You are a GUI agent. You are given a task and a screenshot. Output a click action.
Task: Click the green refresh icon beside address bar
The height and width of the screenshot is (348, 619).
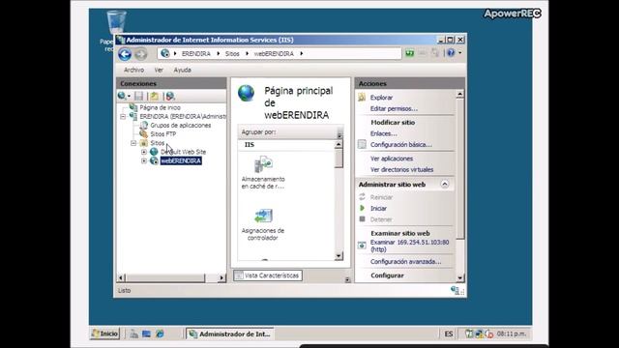coord(410,53)
